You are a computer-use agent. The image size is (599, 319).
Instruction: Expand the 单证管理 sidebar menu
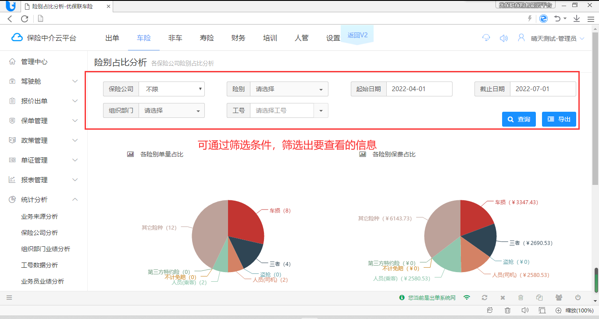click(x=75, y=160)
